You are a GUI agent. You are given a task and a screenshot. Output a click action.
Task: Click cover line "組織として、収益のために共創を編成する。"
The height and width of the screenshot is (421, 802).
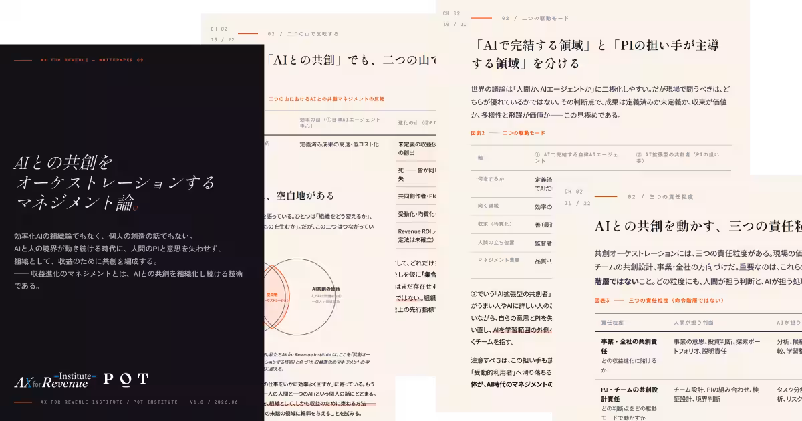[x=86, y=261]
